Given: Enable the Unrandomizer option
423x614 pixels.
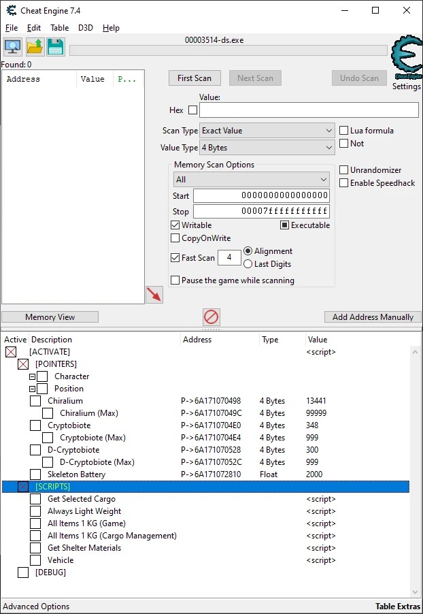Looking at the screenshot, I should pyautogui.click(x=343, y=170).
